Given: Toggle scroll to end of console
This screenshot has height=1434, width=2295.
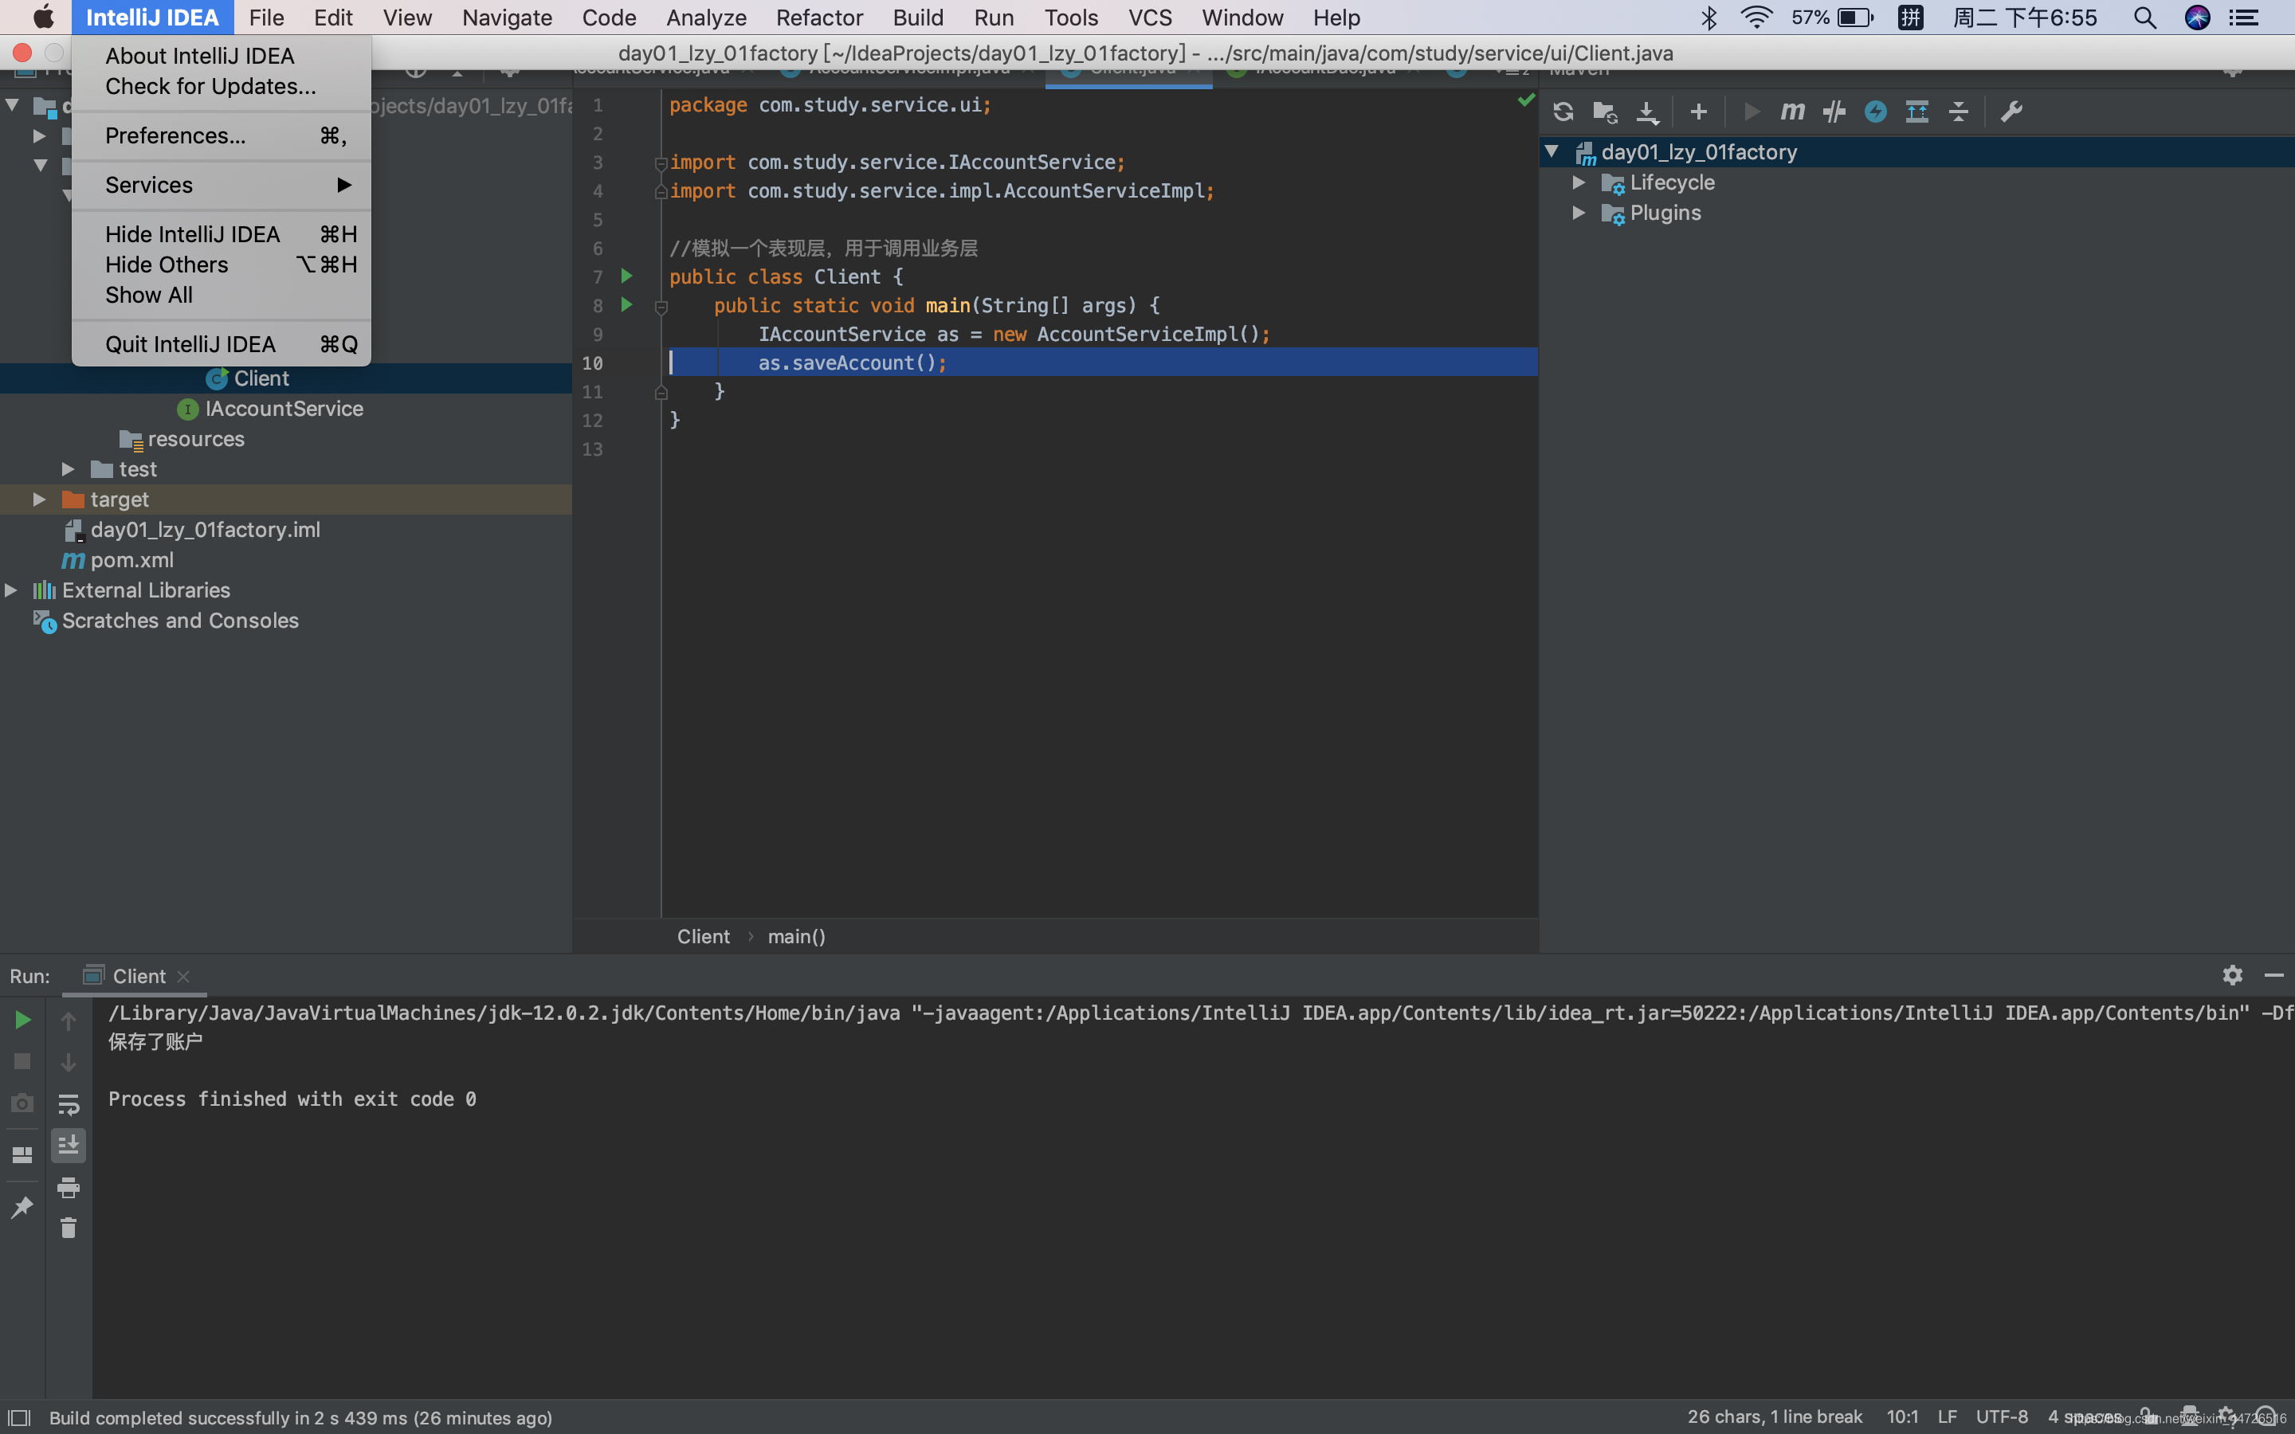Looking at the screenshot, I should coord(69,1146).
